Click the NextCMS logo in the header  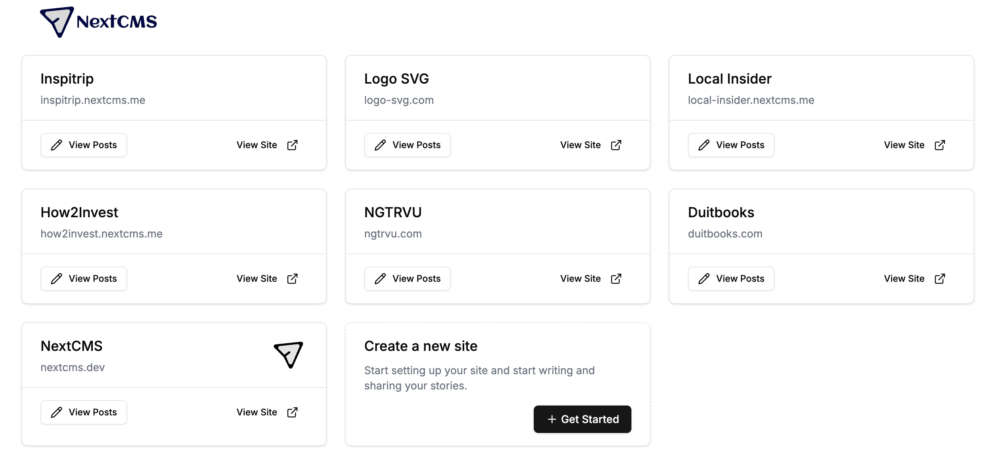point(98,22)
